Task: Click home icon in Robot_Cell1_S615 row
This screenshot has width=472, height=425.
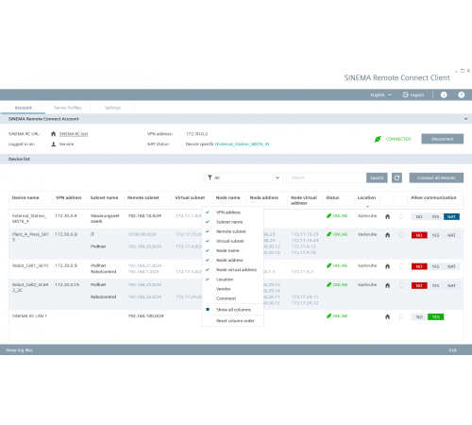Action: [387, 266]
